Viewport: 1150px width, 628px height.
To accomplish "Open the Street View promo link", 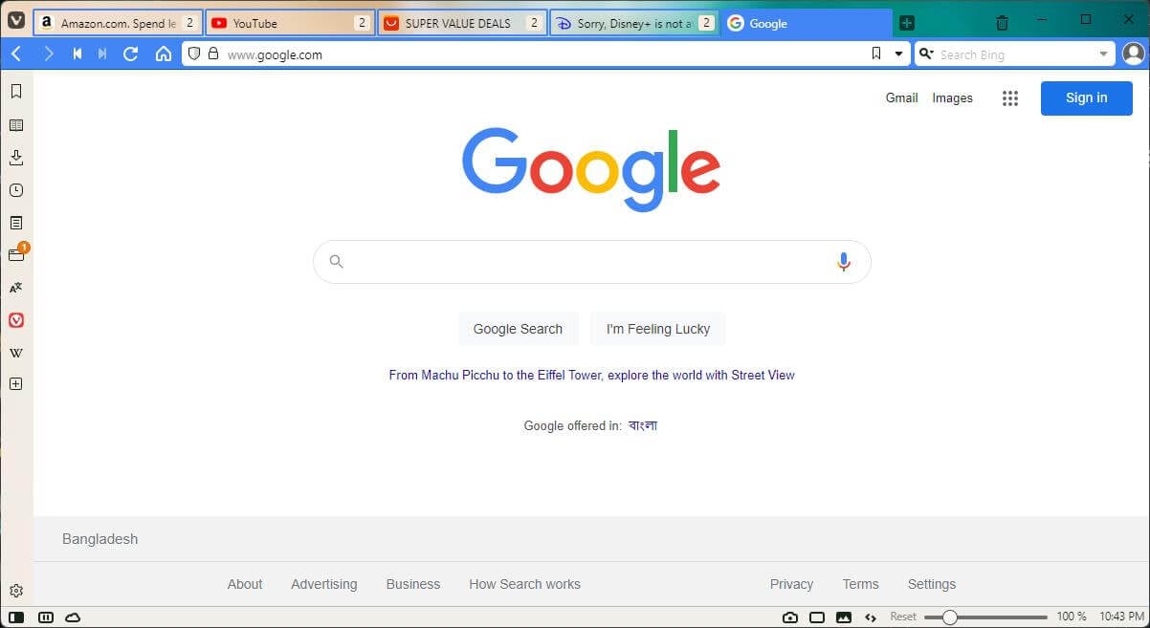I will coord(591,375).
